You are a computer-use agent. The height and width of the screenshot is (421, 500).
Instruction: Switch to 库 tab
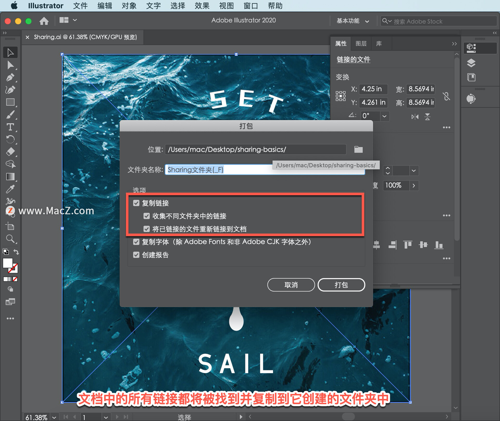click(x=379, y=43)
